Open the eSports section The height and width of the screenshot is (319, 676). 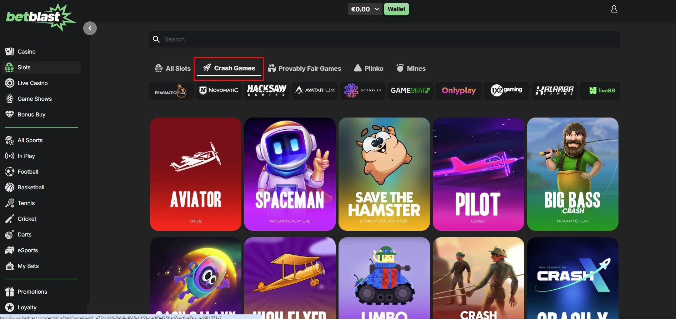[x=41, y=250]
